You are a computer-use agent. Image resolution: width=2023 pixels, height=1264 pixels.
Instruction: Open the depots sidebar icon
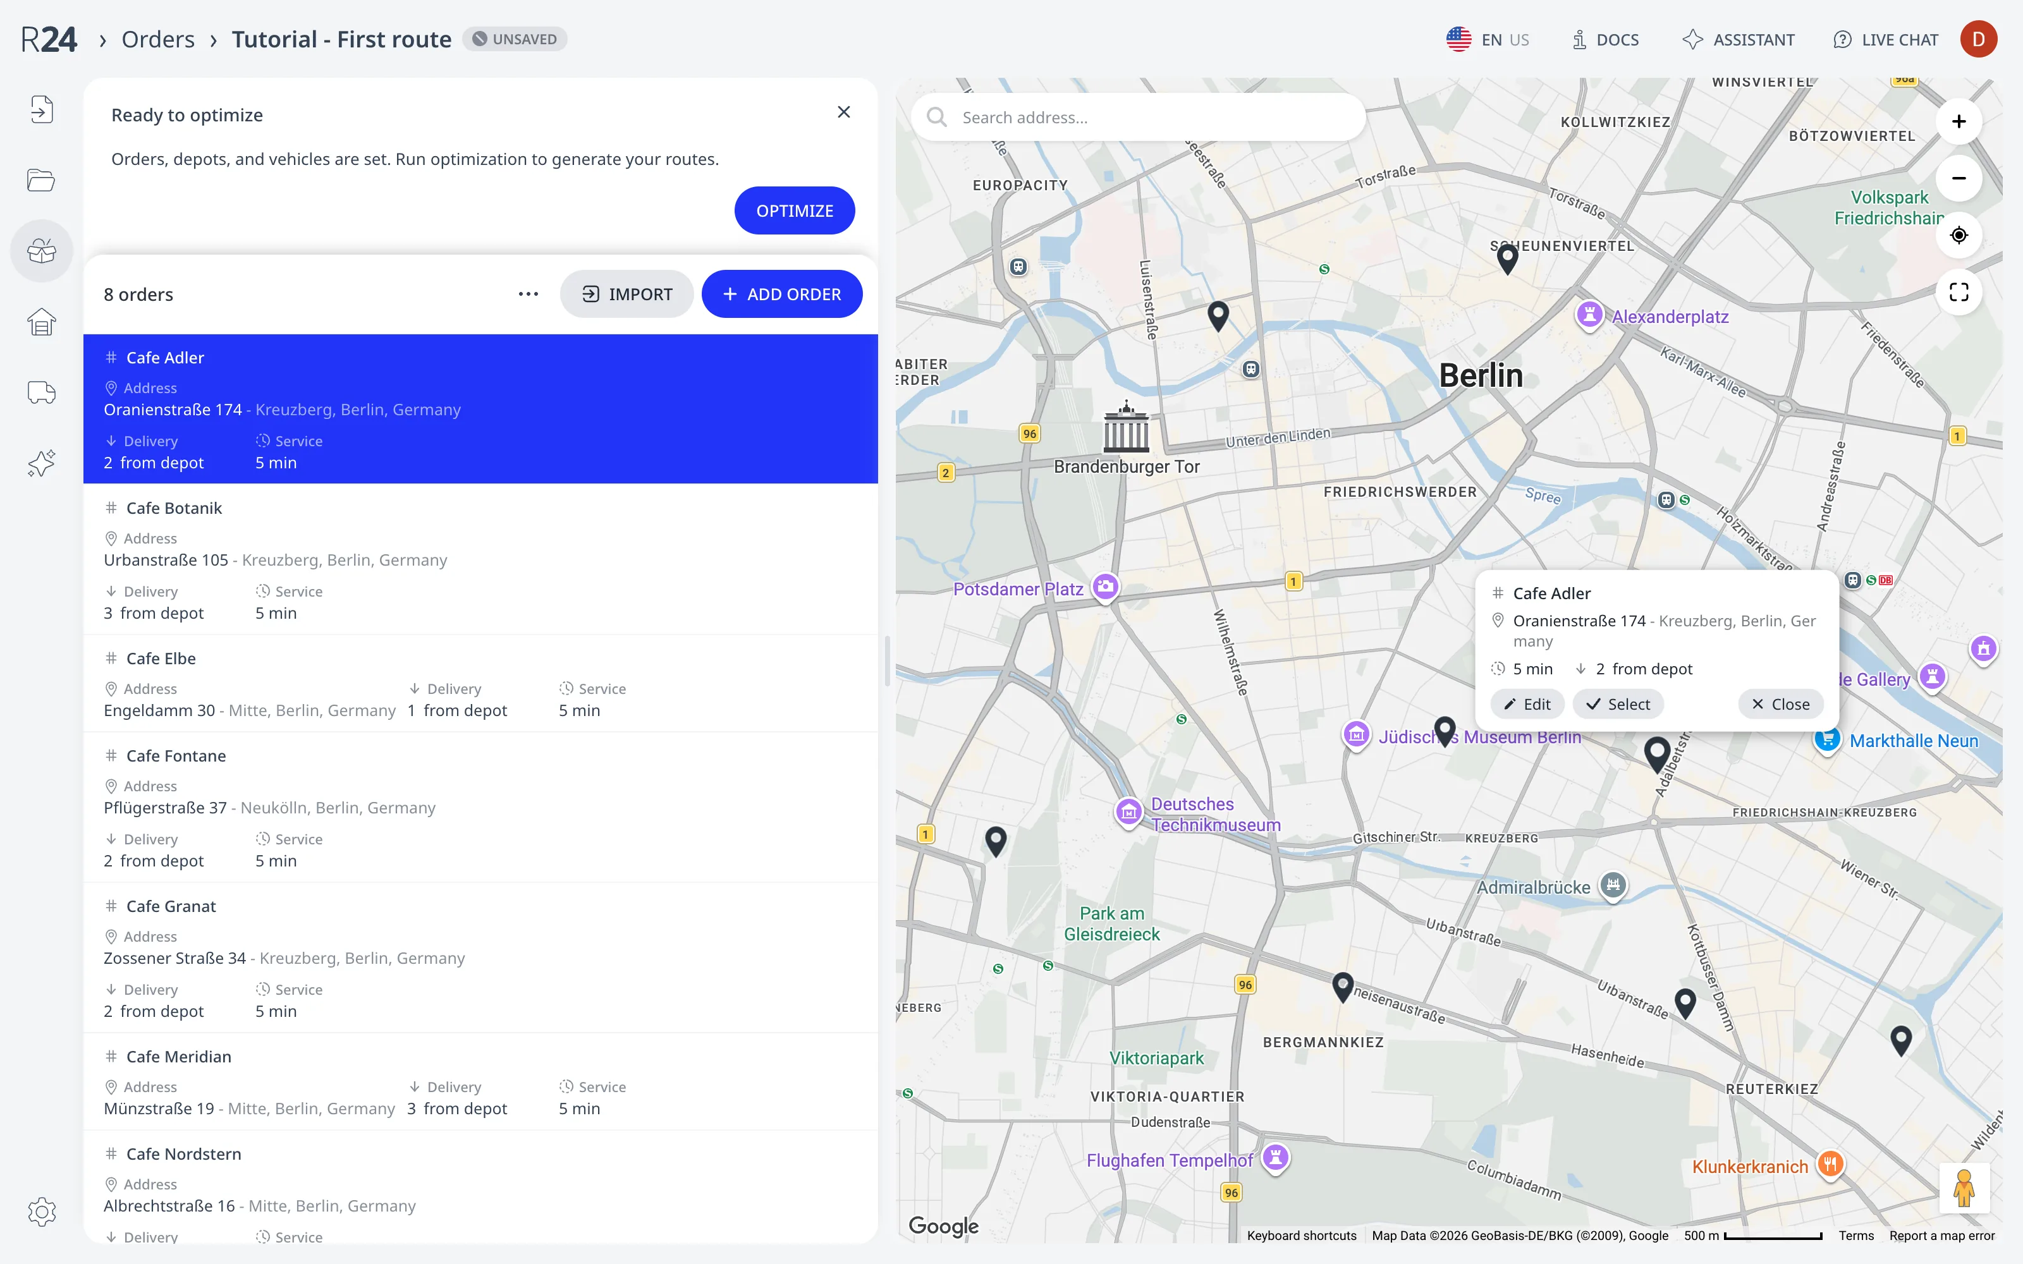[x=41, y=322]
